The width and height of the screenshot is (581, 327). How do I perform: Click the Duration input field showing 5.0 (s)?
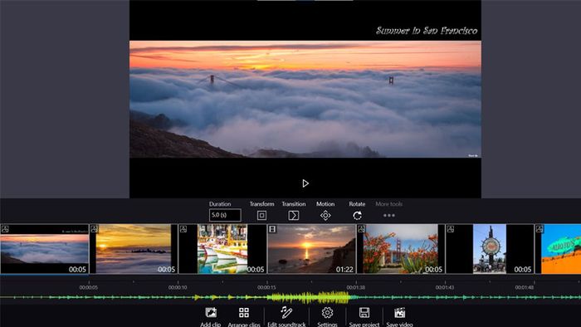[x=225, y=215]
